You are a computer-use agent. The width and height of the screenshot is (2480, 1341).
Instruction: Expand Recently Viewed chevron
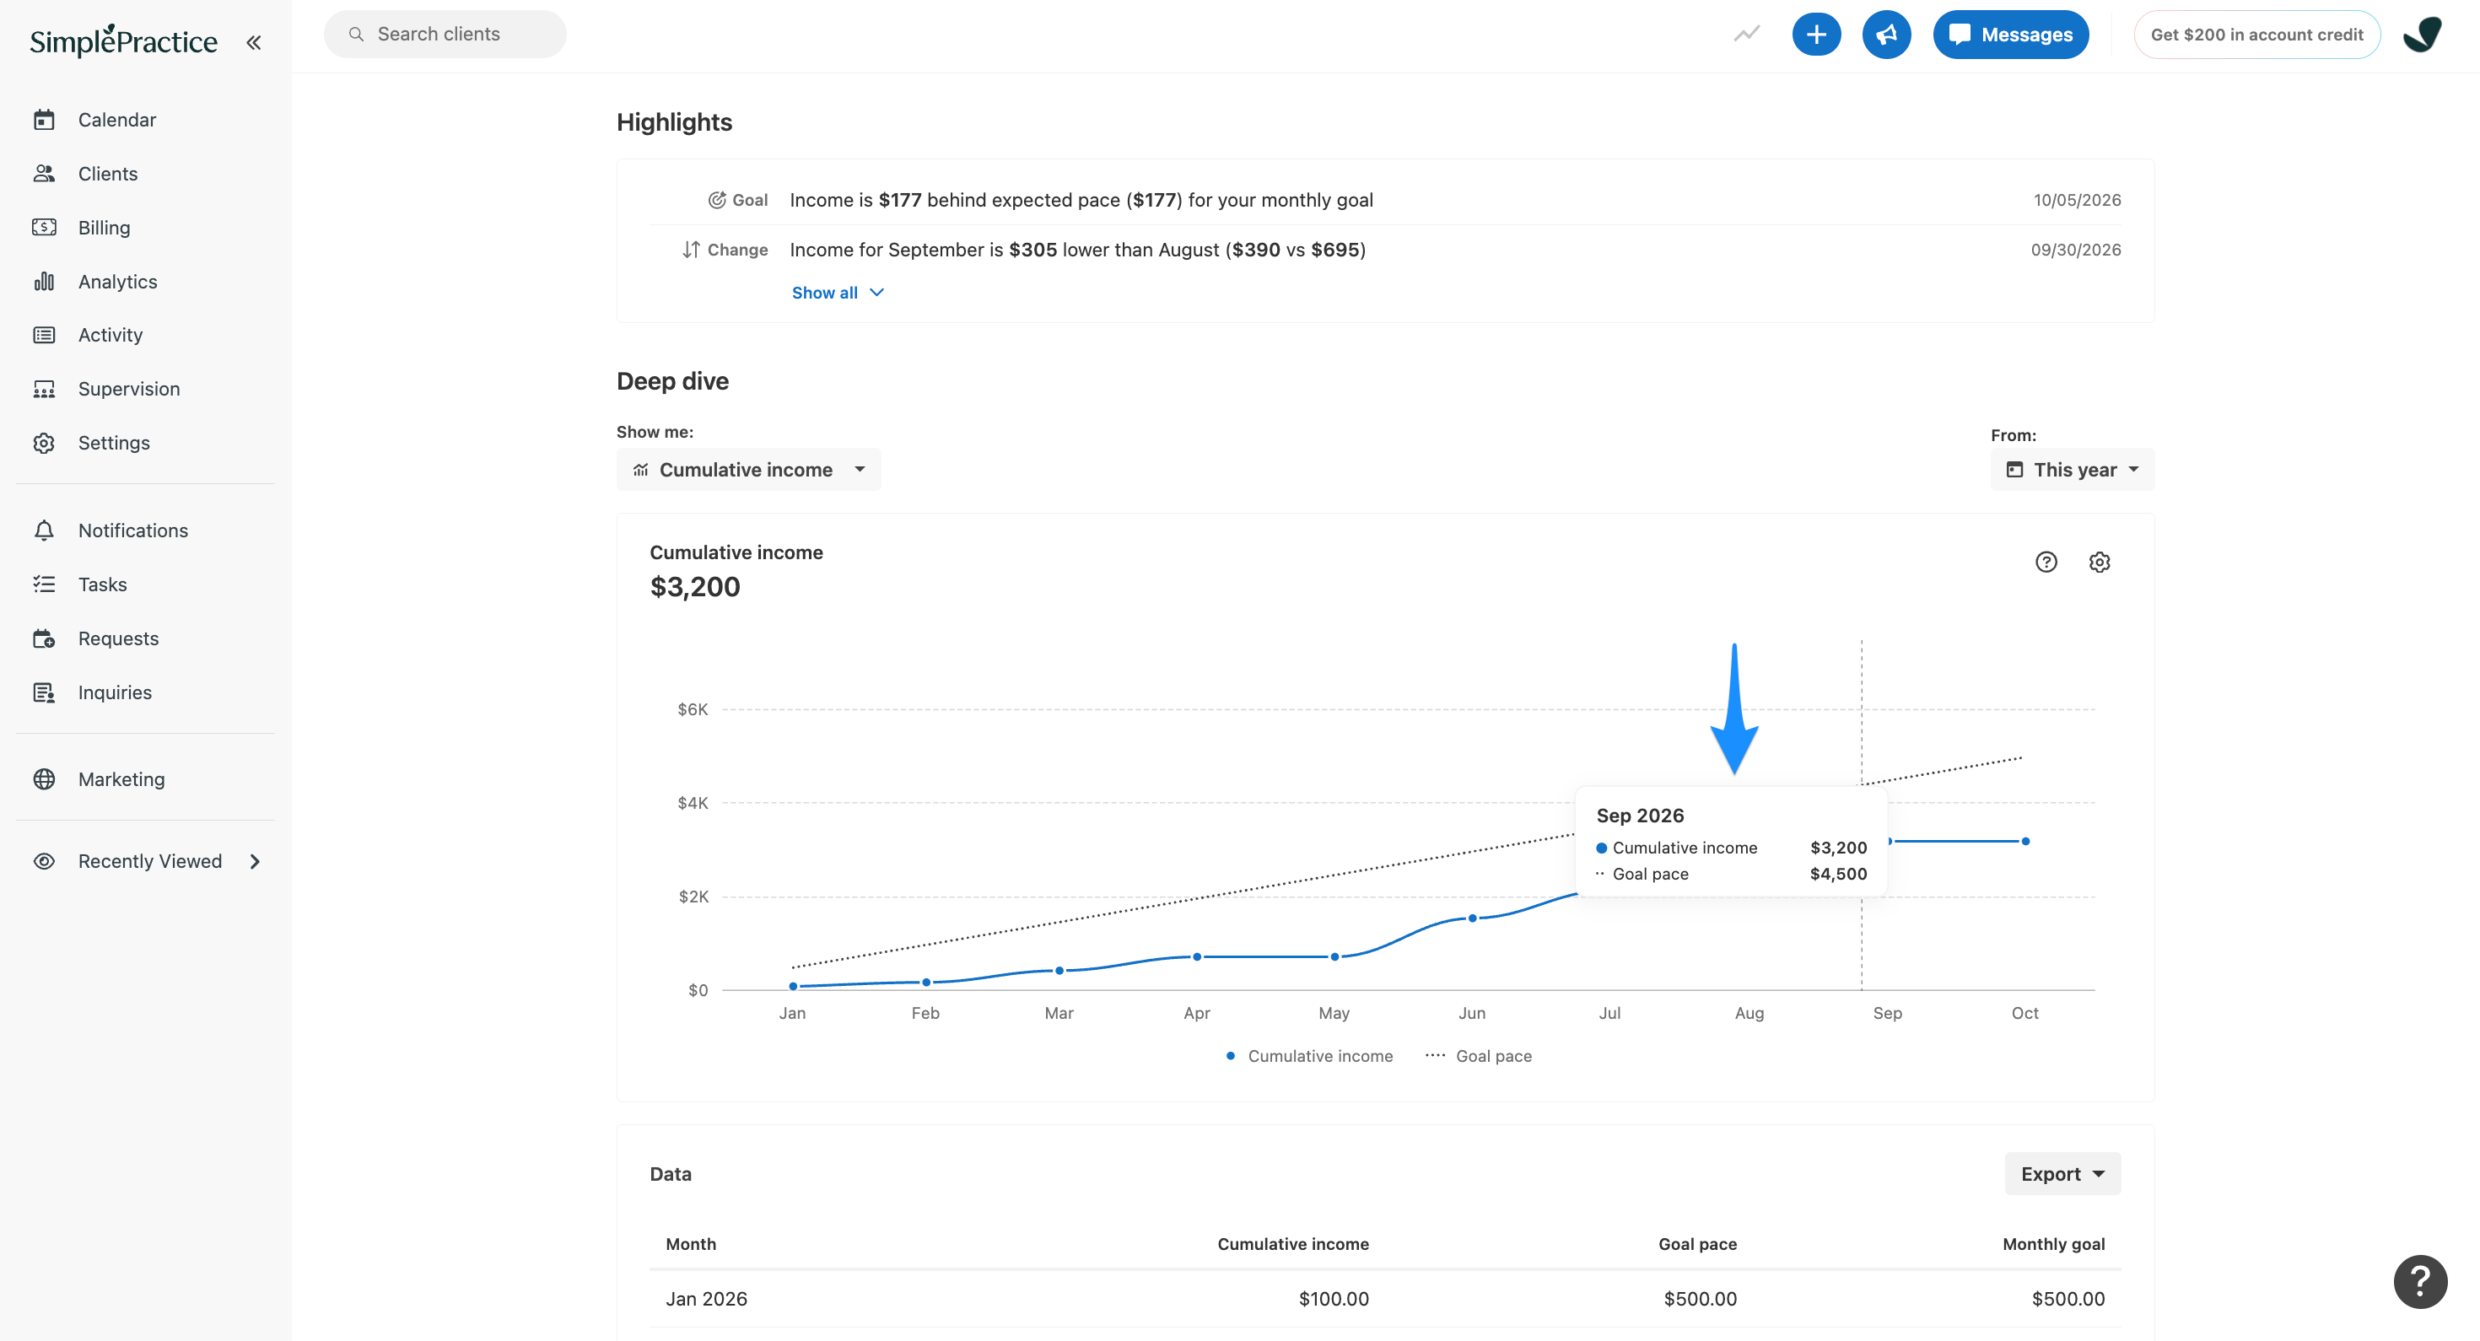click(255, 862)
